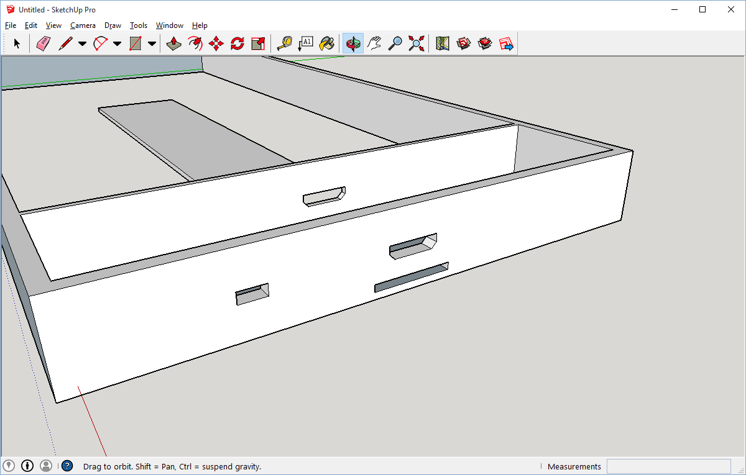The height and width of the screenshot is (475, 746).
Task: Click the user sign-in status icon
Action: 46,466
